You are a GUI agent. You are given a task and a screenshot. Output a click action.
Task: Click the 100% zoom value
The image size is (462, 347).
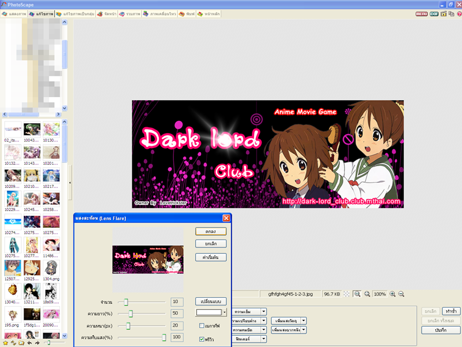(x=379, y=294)
